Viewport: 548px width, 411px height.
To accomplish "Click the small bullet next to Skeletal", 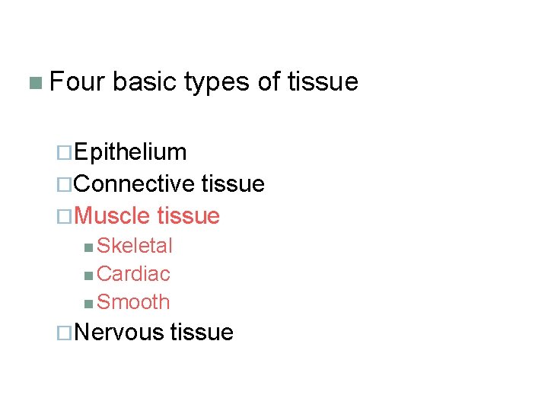I will click(x=90, y=247).
